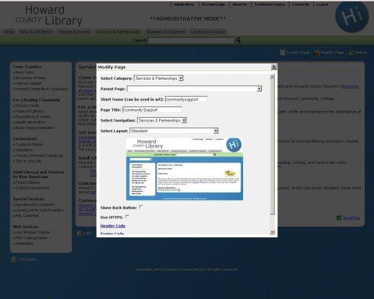Open Account Login in top menu

click(x=213, y=4)
